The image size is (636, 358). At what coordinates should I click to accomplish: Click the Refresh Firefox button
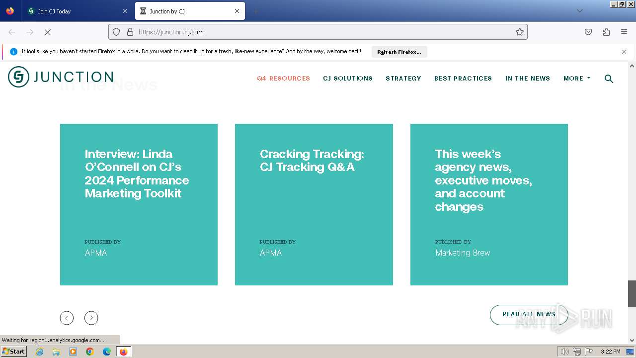(399, 52)
